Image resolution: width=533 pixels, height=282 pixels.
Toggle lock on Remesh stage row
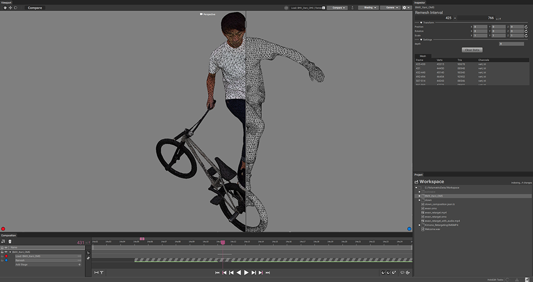[x=2, y=260]
